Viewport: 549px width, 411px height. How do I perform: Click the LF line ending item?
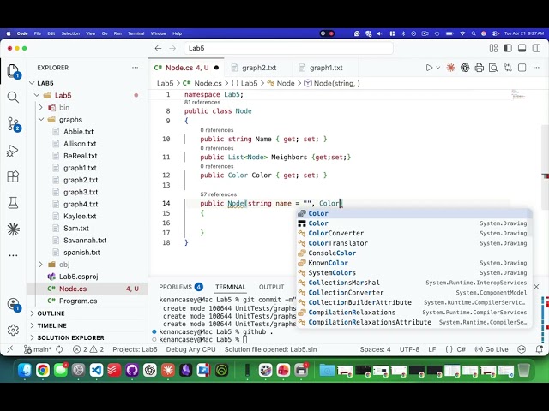(432, 349)
